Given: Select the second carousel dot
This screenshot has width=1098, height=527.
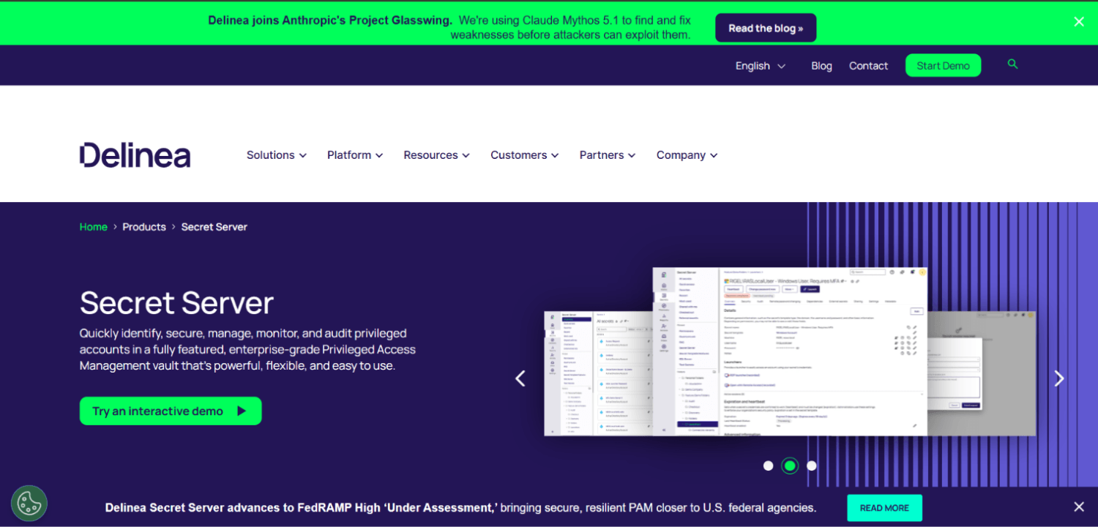Looking at the screenshot, I should point(790,466).
